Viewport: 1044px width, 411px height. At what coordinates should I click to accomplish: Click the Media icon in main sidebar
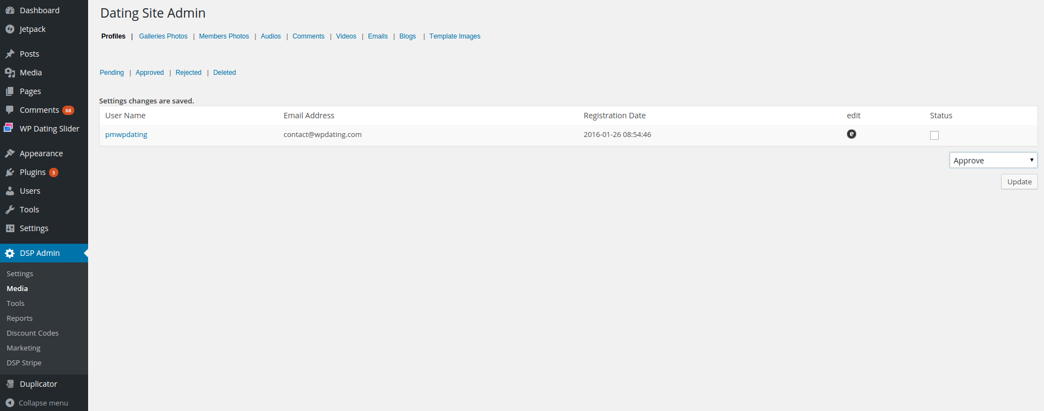pyautogui.click(x=10, y=73)
